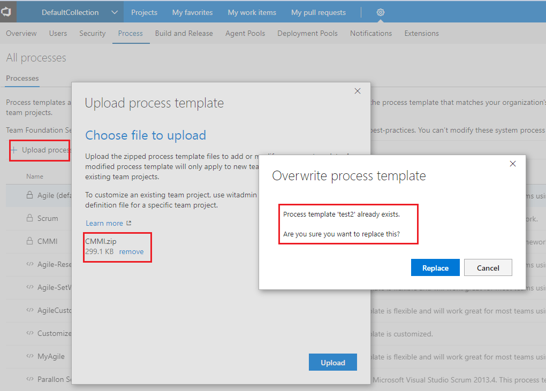Screen dimensions: 546x391
Task: Select My pull requests in the navigation
Action: click(x=318, y=12)
